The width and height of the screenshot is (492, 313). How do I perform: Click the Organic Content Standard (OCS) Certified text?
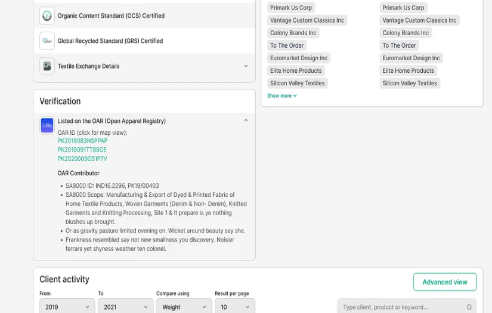[x=111, y=16]
